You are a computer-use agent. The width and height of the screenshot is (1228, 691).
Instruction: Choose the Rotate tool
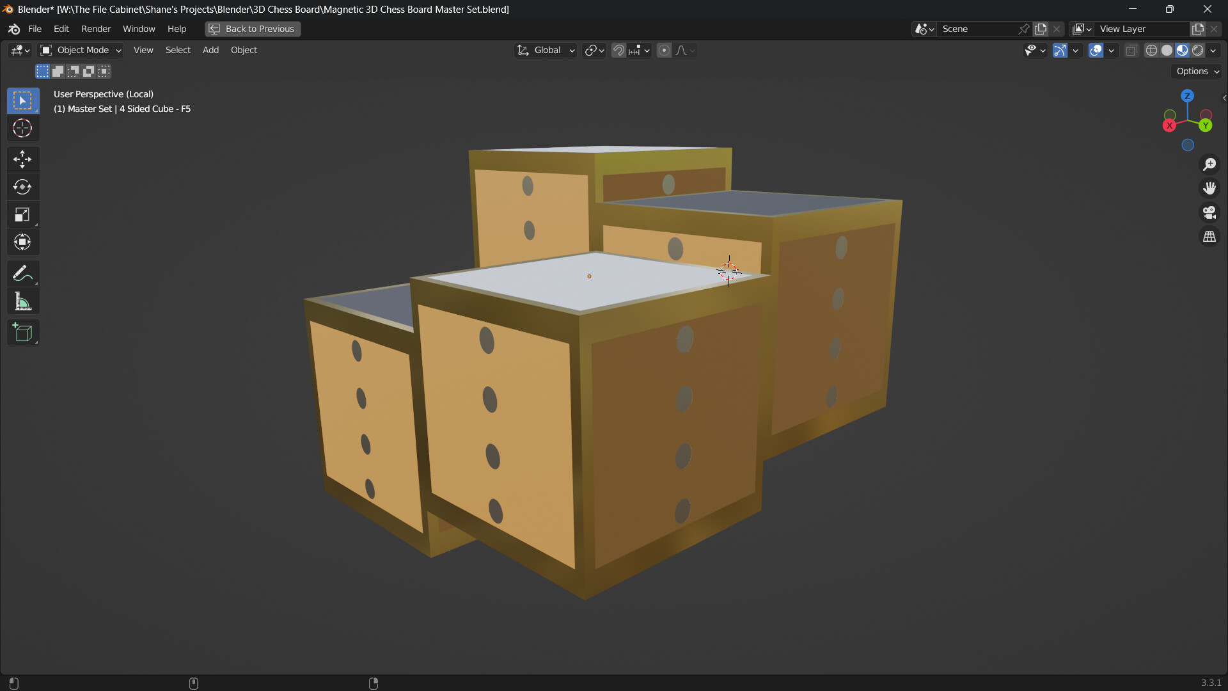23,187
